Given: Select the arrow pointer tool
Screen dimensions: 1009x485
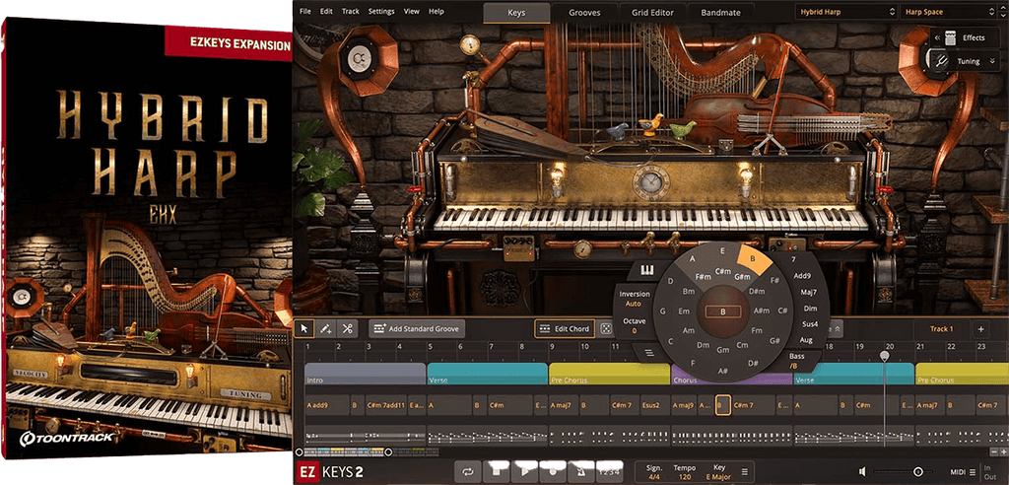Looking at the screenshot, I should point(305,328).
